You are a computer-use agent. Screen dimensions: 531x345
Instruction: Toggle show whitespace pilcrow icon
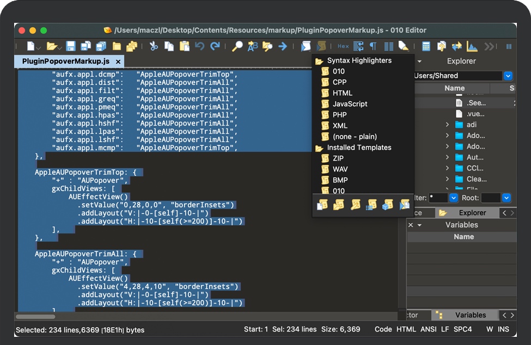(x=373, y=46)
